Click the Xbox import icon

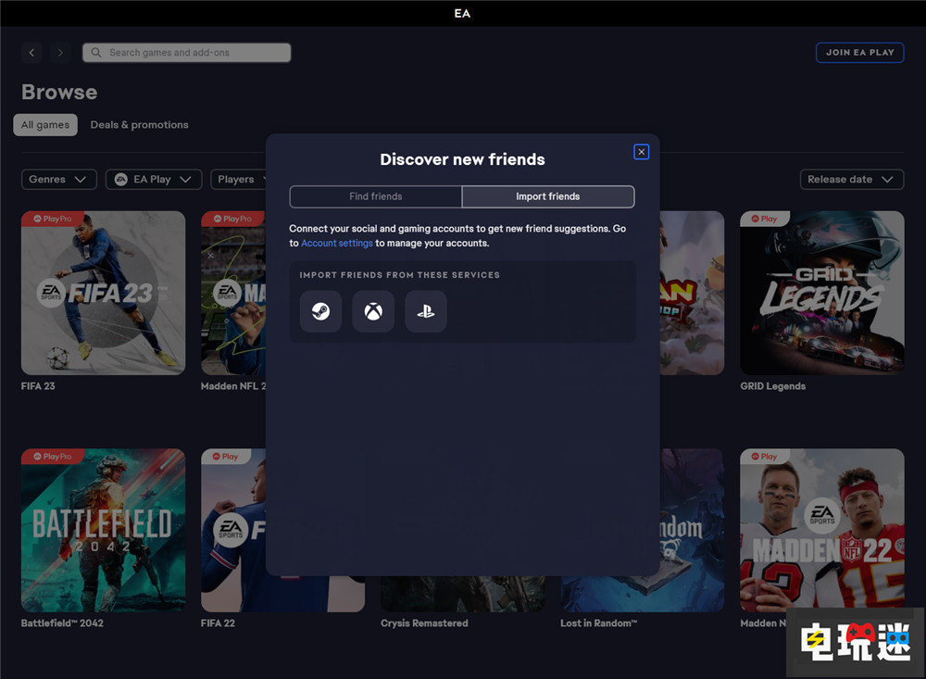[x=373, y=311]
